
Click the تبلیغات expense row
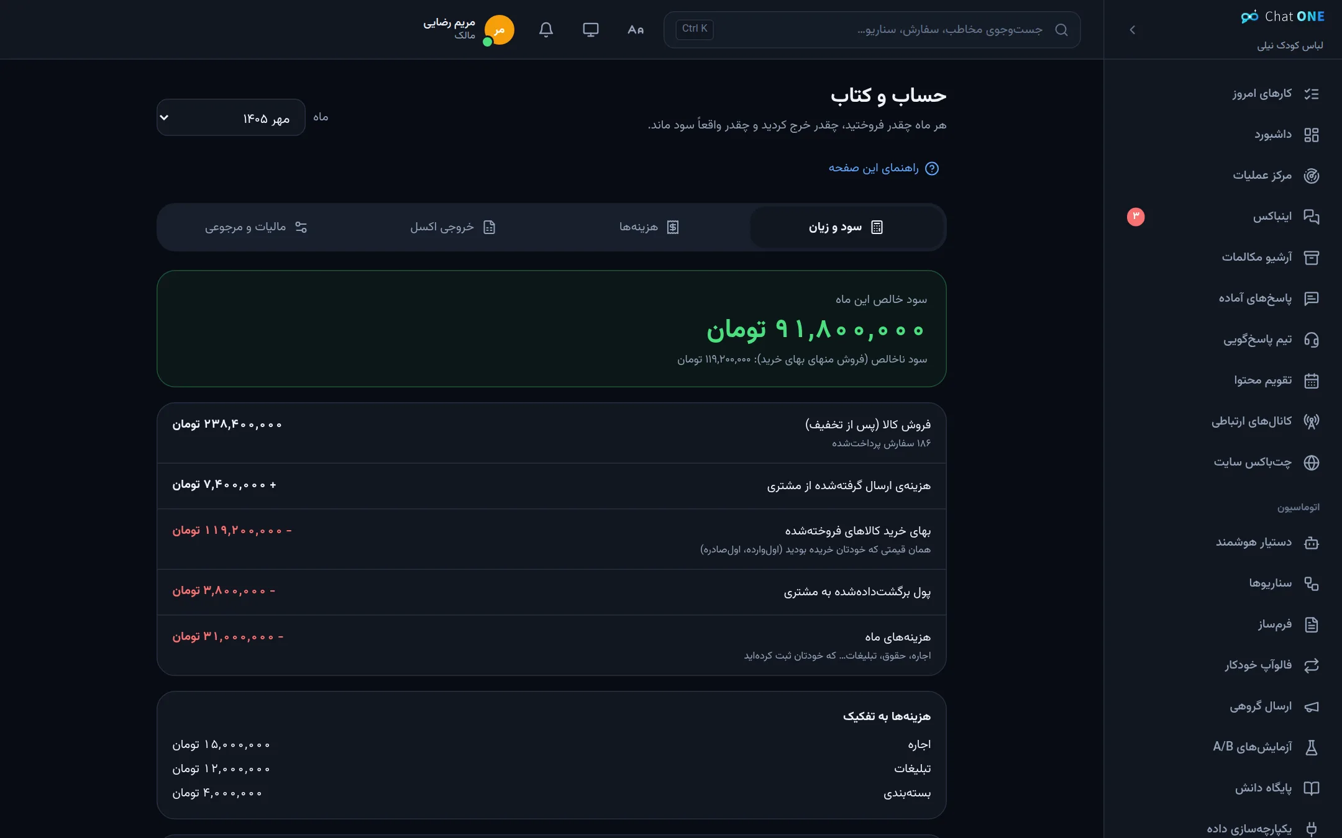click(x=552, y=768)
